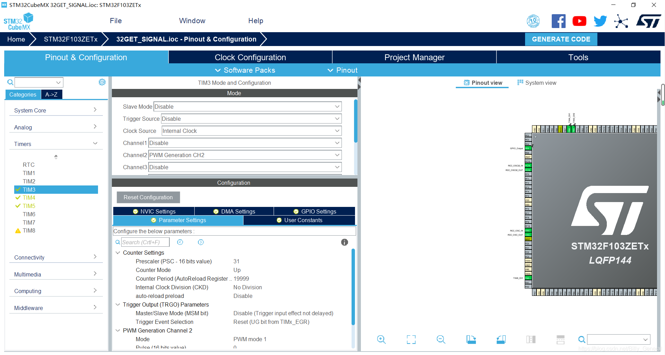Open the Software Packs dropdown

(245, 70)
